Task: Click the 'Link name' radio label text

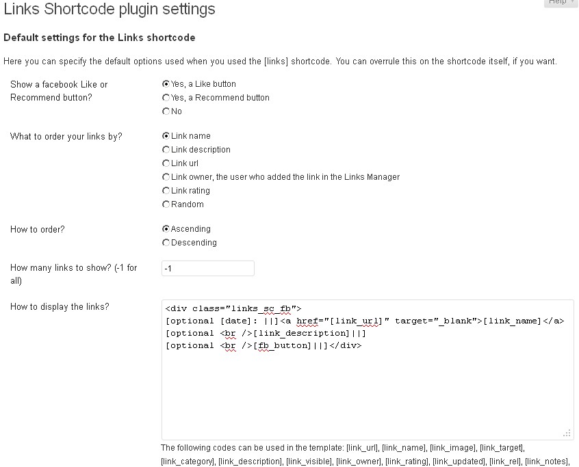Action: coord(191,136)
